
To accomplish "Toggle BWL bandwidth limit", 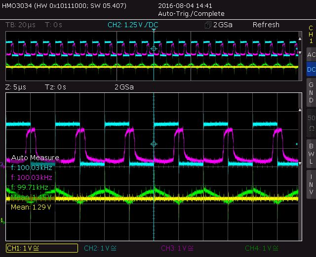I will click(x=311, y=154).
